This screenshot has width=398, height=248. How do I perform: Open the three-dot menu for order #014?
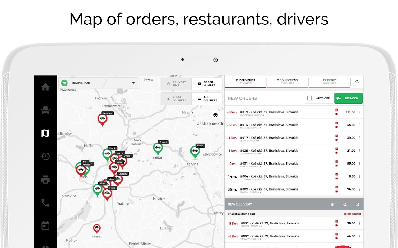pos(360,125)
